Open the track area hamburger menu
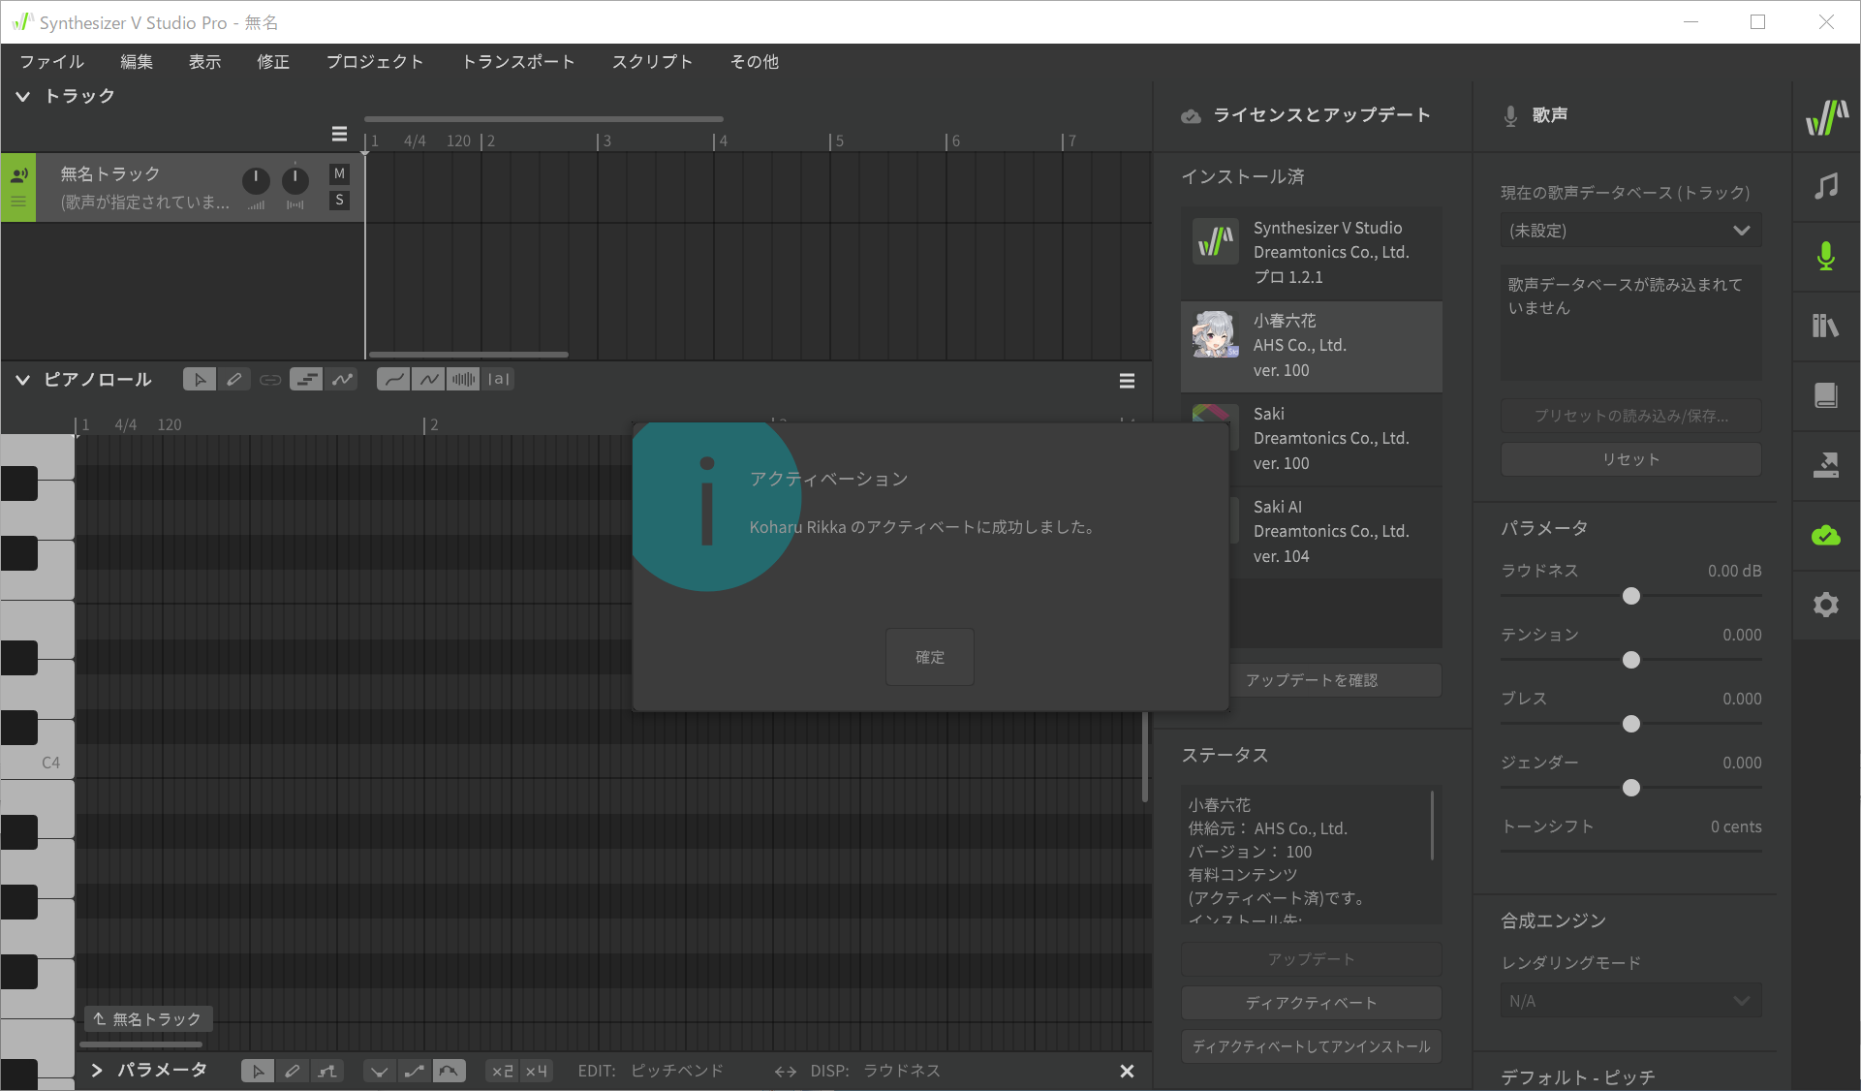Viewport: 1861px width, 1091px height. point(339,134)
